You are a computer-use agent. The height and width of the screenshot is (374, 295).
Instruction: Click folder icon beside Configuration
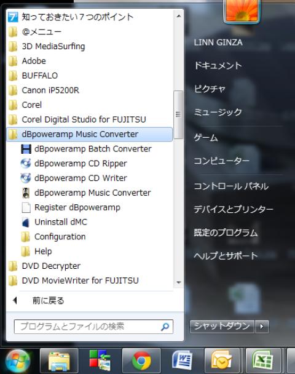[25, 237]
